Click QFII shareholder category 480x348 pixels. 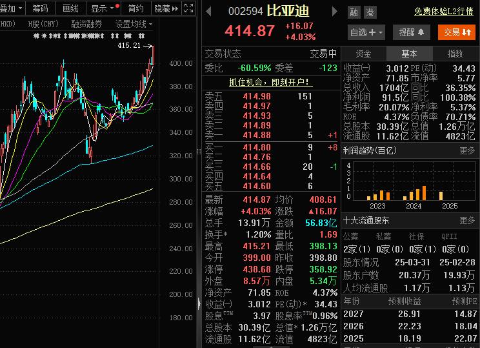click(449, 236)
